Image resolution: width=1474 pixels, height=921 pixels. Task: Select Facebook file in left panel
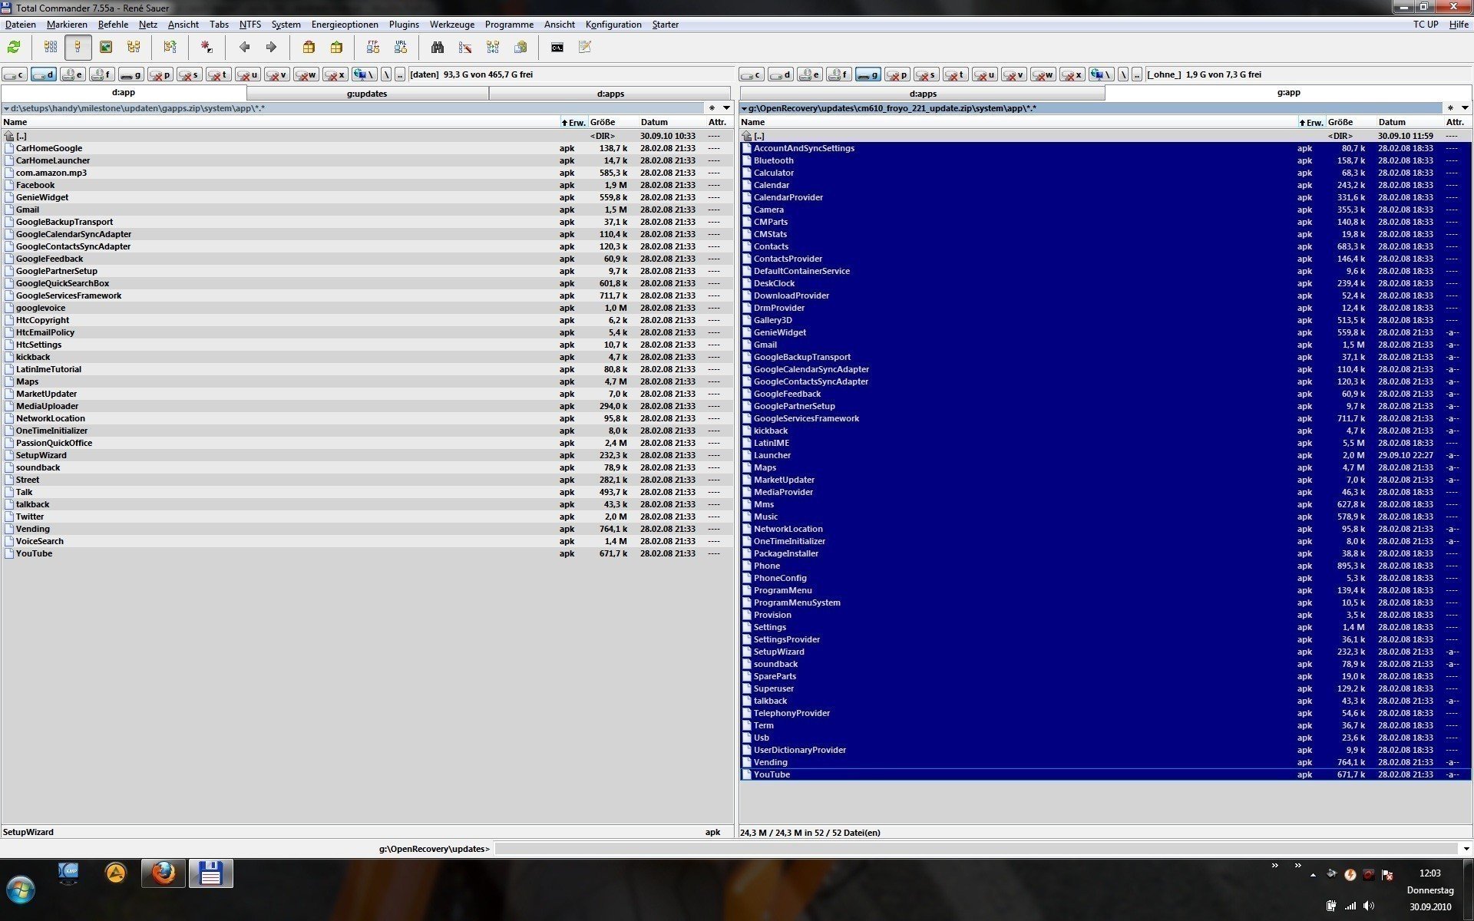[x=367, y=185]
